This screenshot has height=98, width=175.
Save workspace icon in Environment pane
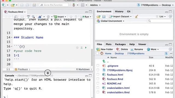click(x=104, y=17)
